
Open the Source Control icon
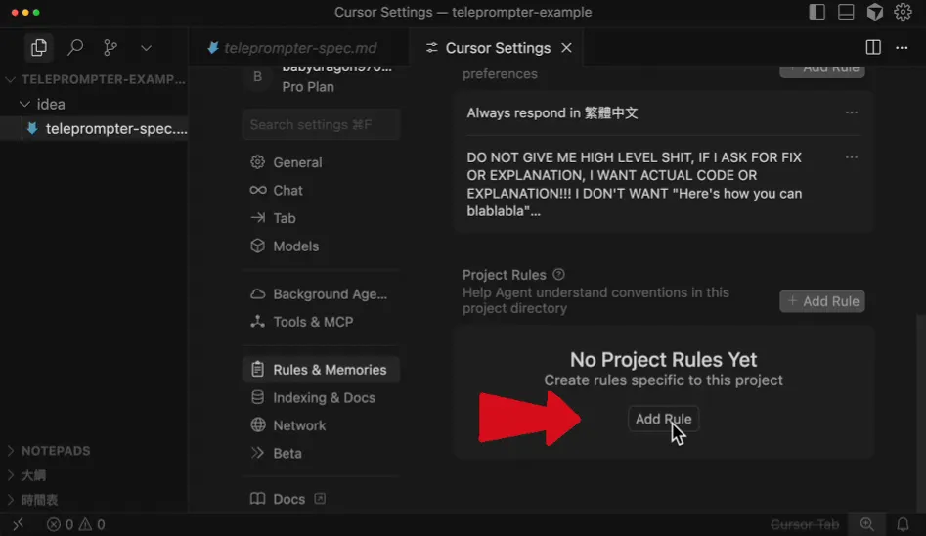coord(110,47)
